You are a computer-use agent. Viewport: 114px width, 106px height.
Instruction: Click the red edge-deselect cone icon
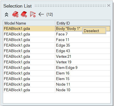pos(33,14)
